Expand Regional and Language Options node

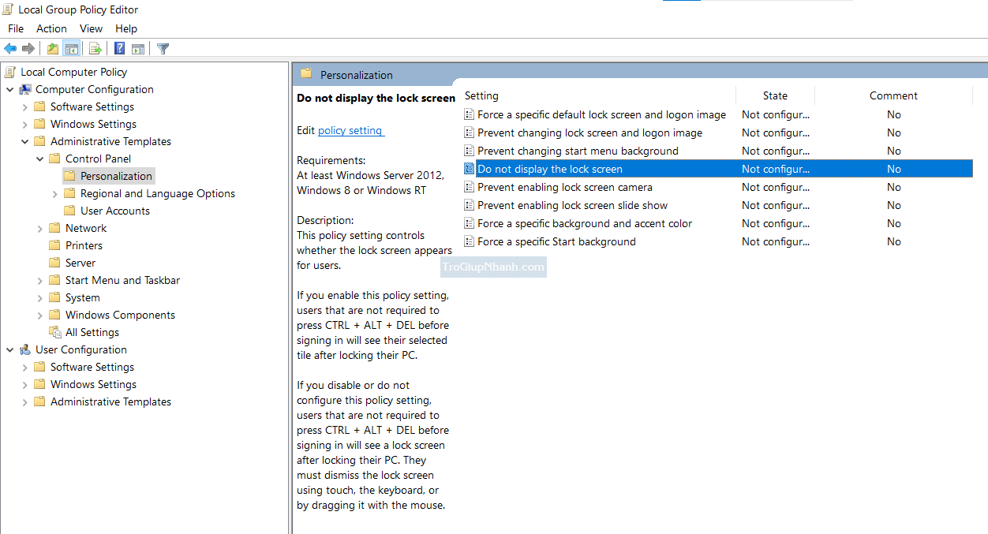[x=55, y=194]
